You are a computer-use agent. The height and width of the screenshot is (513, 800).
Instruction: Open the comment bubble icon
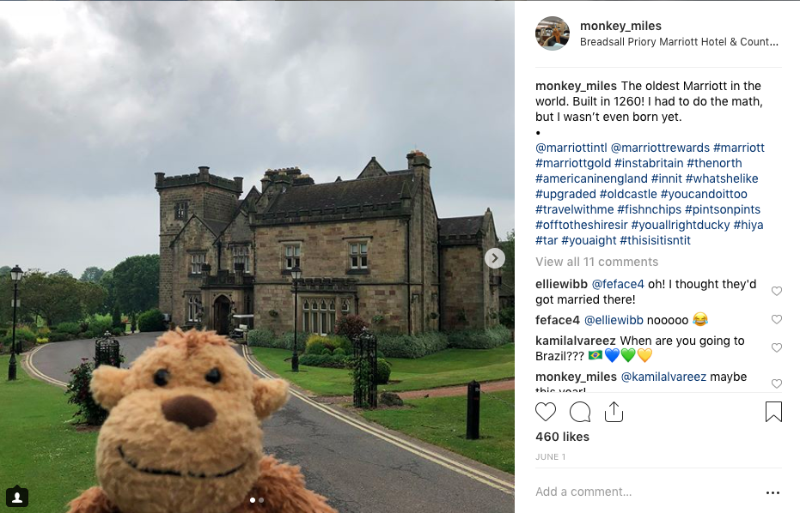tap(580, 412)
